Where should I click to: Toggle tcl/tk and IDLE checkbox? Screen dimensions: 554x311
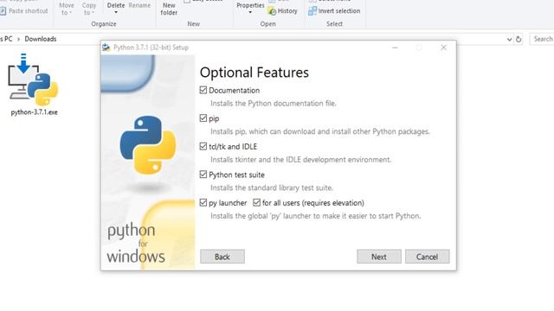click(203, 146)
